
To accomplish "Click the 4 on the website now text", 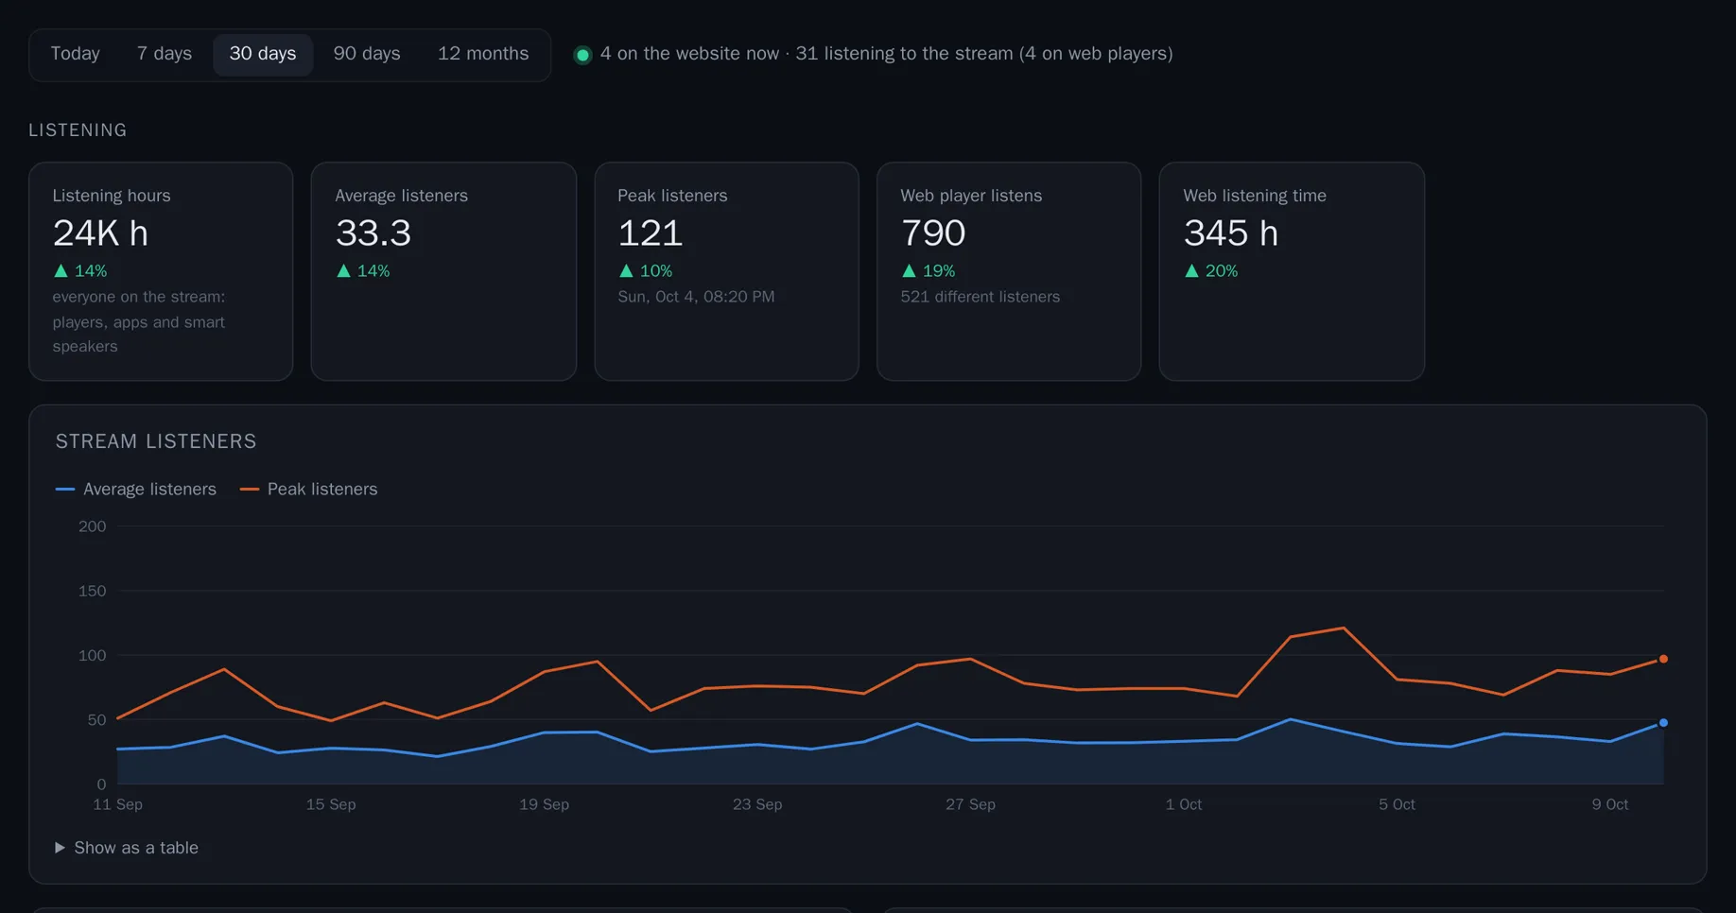I will pyautogui.click(x=689, y=54).
